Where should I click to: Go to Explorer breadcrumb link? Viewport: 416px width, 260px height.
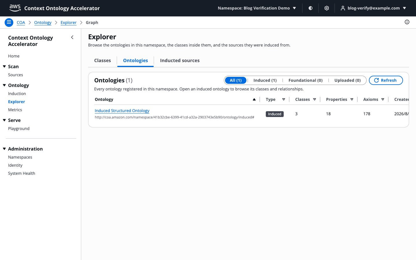[68, 23]
